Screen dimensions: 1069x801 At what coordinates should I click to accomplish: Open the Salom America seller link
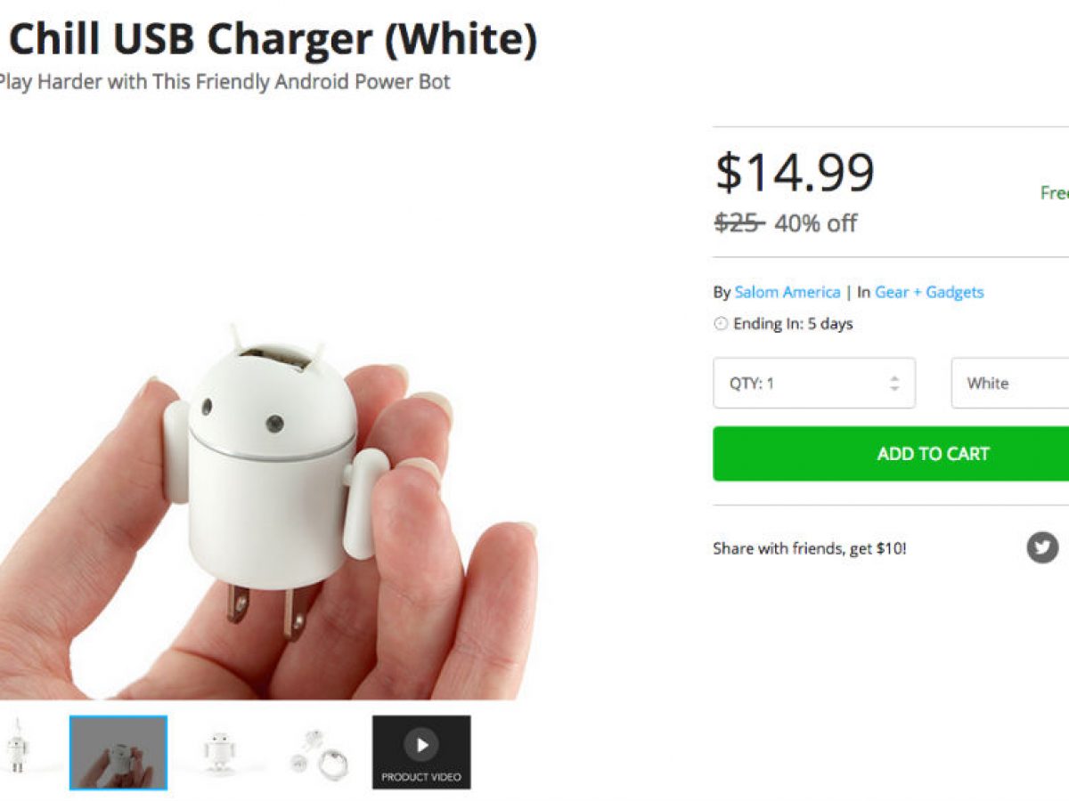pyautogui.click(x=787, y=292)
